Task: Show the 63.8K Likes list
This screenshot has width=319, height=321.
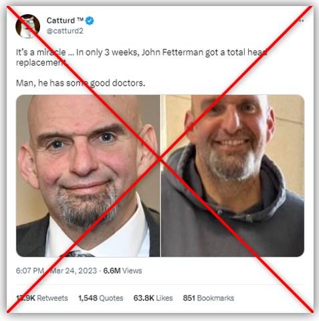Action: pyautogui.click(x=153, y=298)
